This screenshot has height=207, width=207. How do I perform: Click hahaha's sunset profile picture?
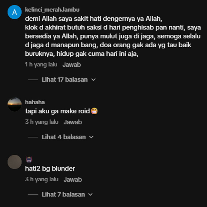tap(14, 105)
